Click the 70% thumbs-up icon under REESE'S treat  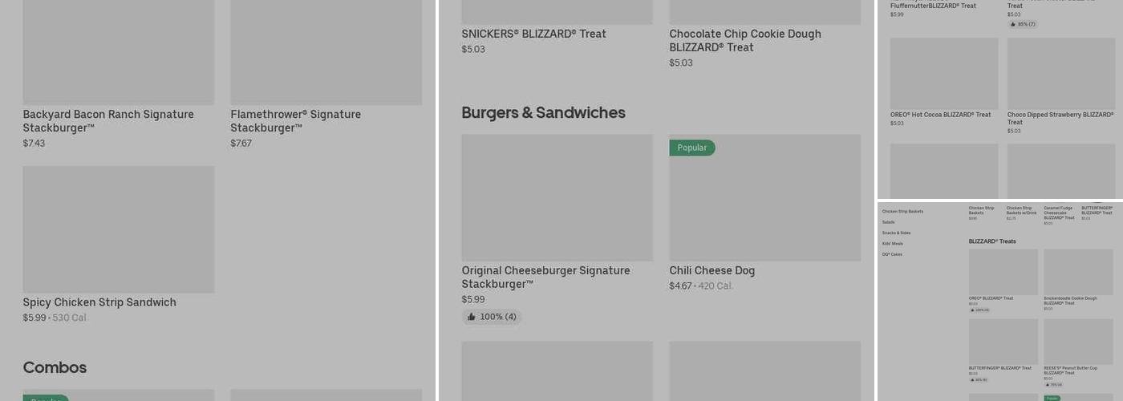point(1047,385)
